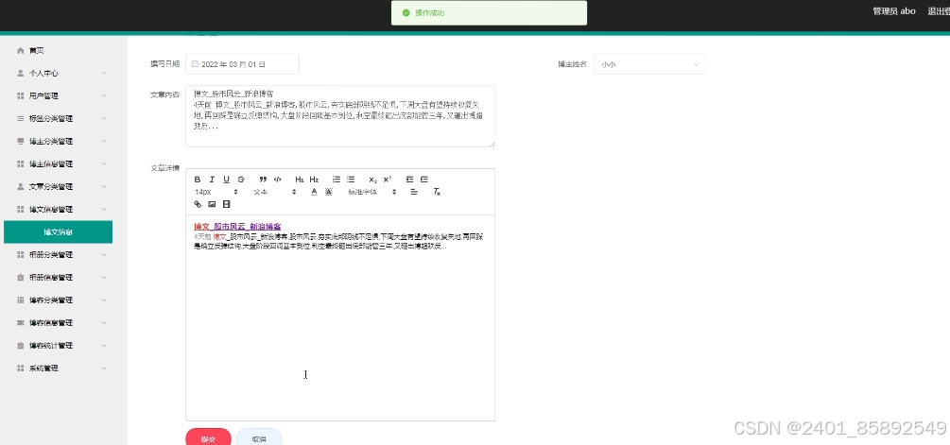The image size is (950, 445).
Task: Click the 取消 cancel button
Action: [x=259, y=438]
